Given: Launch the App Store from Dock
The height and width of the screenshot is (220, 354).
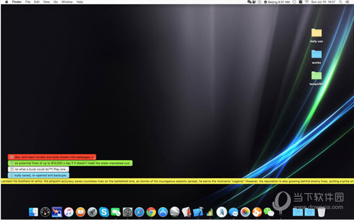Looking at the screenshot, I should click(163, 212).
